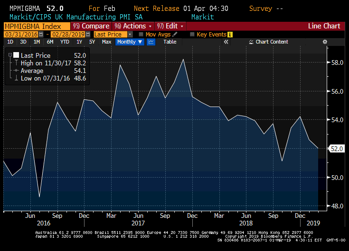Click the Chart Content icon

point(251,42)
